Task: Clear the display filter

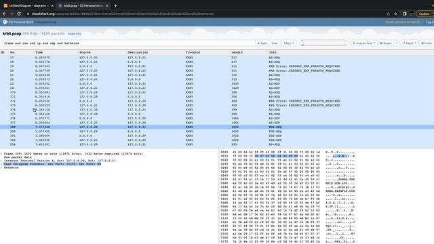Action: coord(275,43)
